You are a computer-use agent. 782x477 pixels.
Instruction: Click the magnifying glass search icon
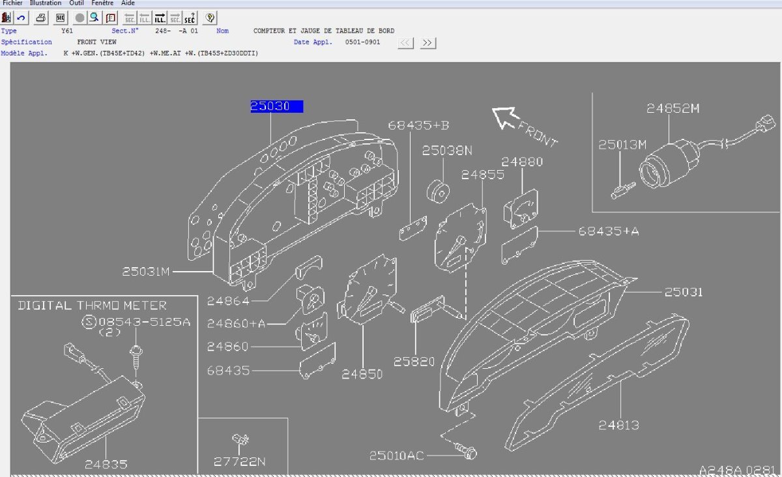click(x=94, y=18)
